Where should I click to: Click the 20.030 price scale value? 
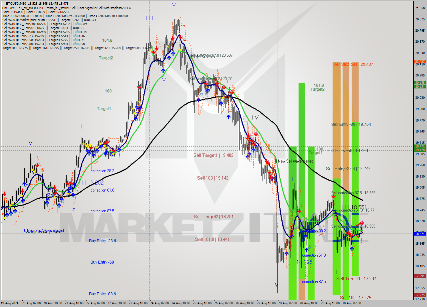point(420,97)
